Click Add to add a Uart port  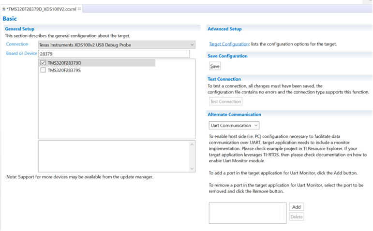coord(296,207)
